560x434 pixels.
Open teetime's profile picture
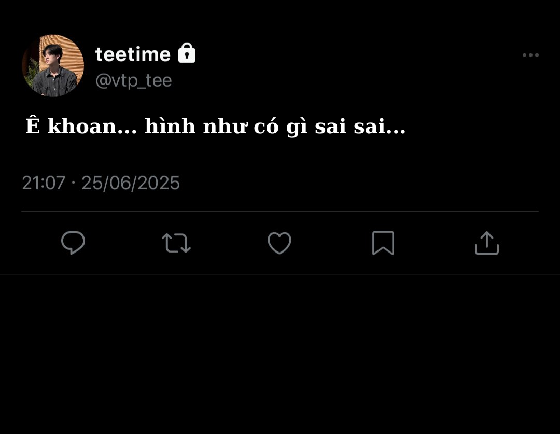53,66
